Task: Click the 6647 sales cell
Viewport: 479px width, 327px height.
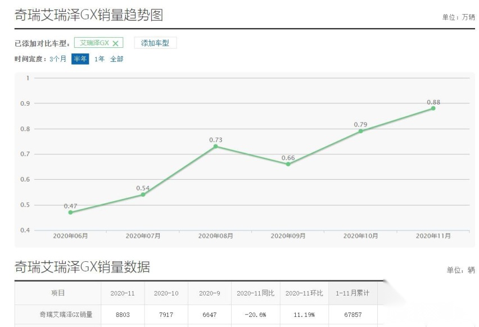Action: pos(210,315)
